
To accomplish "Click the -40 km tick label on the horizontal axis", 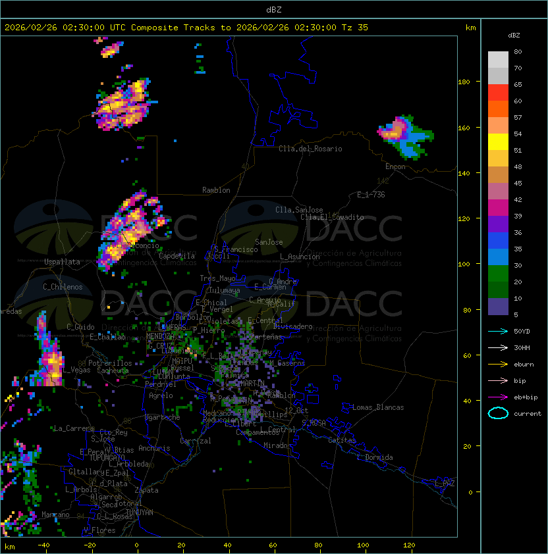I will coord(43,545).
